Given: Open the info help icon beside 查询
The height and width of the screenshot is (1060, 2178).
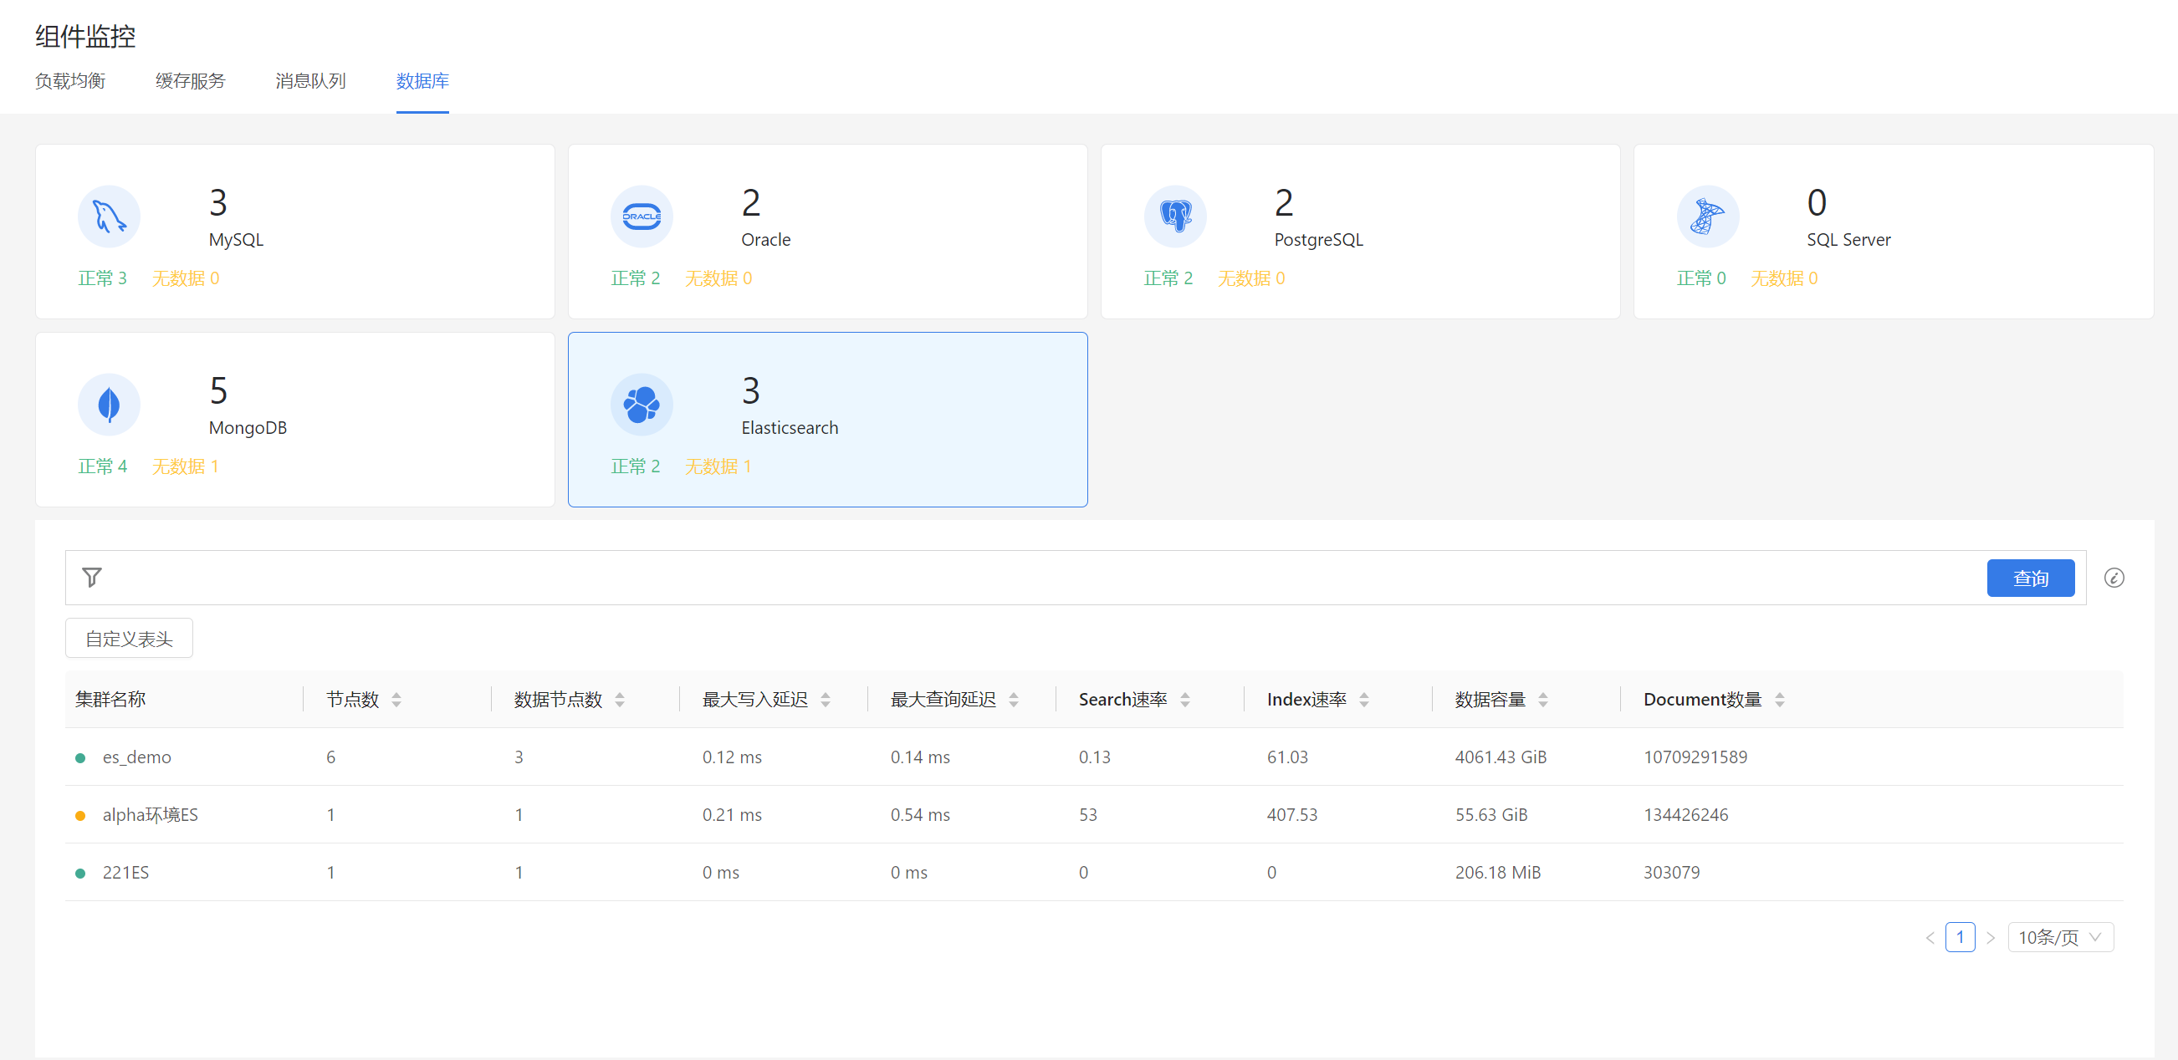Looking at the screenshot, I should coord(2114,578).
